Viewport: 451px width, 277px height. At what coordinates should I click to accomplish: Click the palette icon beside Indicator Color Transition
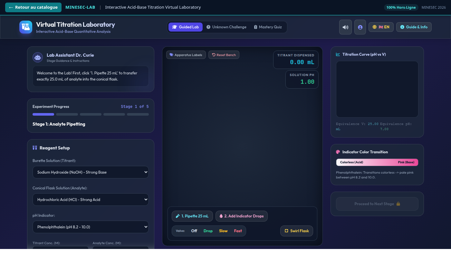coord(338,152)
